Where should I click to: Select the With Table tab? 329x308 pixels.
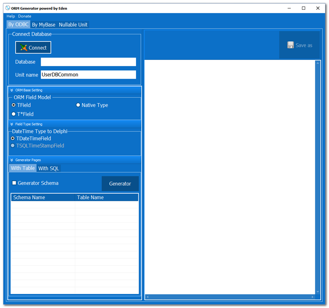tap(23, 168)
